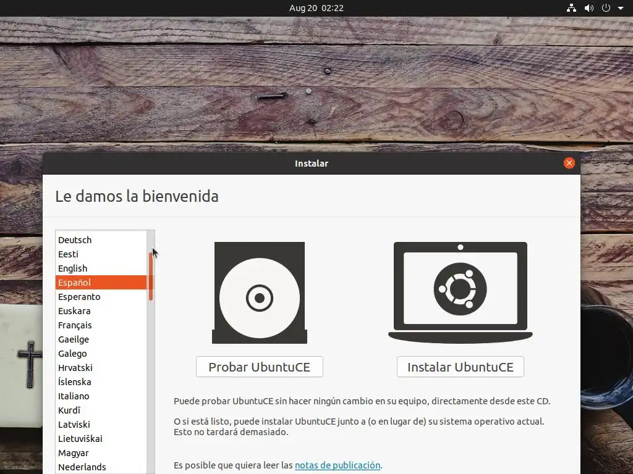633x474 pixels.
Task: Select Latviski in the language list
Action: pos(101,425)
